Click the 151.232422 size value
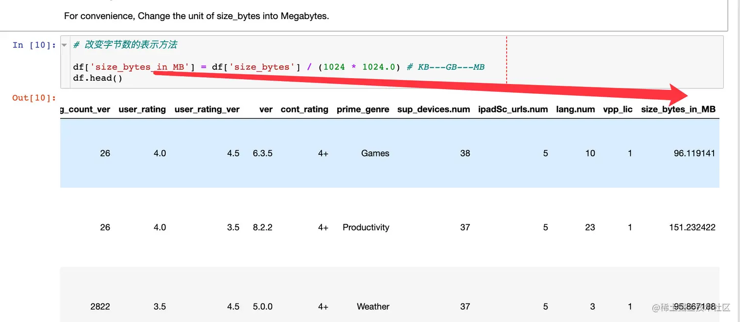Screen dimensions: 740x322 tap(692, 228)
